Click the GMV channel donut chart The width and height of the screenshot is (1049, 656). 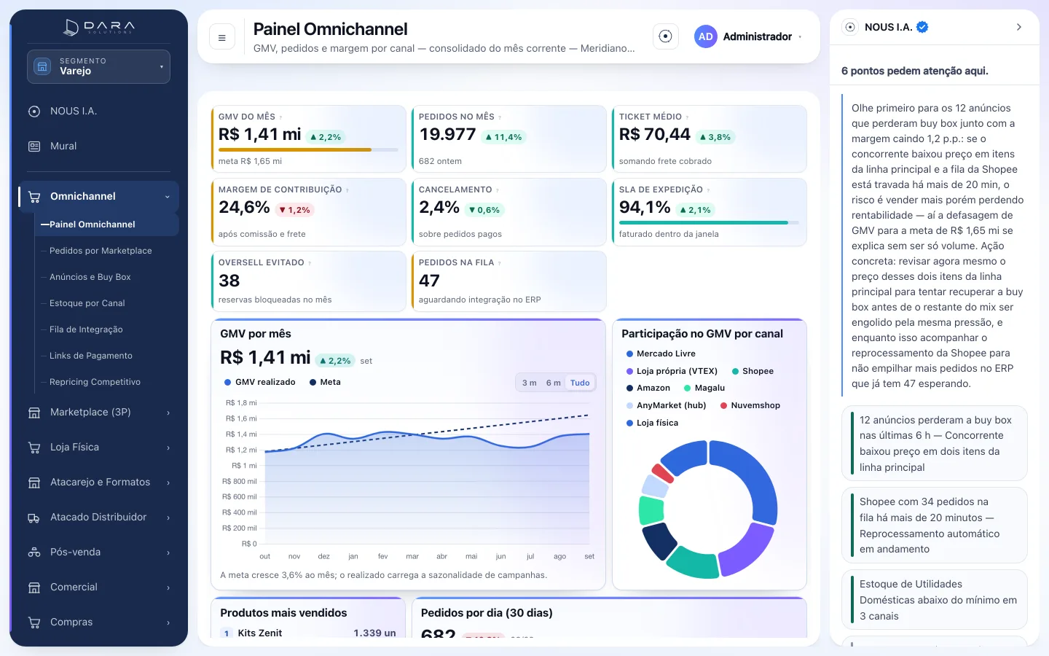pos(708,509)
